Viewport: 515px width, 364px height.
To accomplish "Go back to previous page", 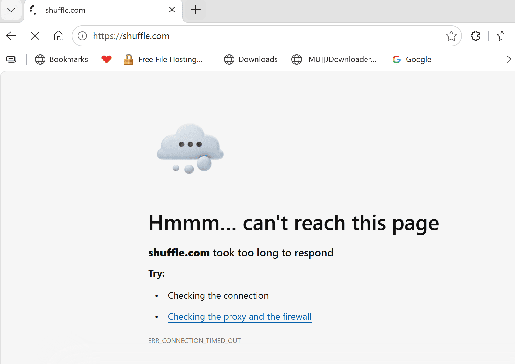I will click(11, 36).
